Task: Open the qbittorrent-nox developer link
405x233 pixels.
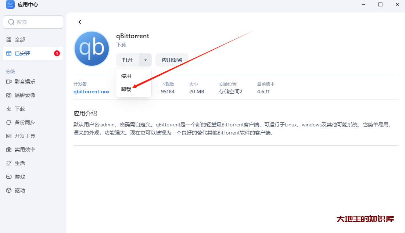Action: pyautogui.click(x=92, y=92)
